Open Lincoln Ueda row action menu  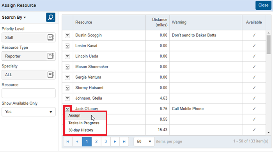point(67,56)
